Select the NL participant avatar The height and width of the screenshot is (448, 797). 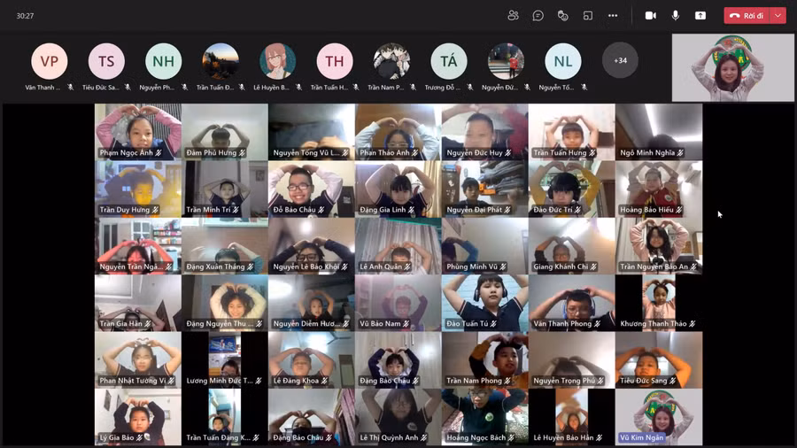click(x=563, y=61)
